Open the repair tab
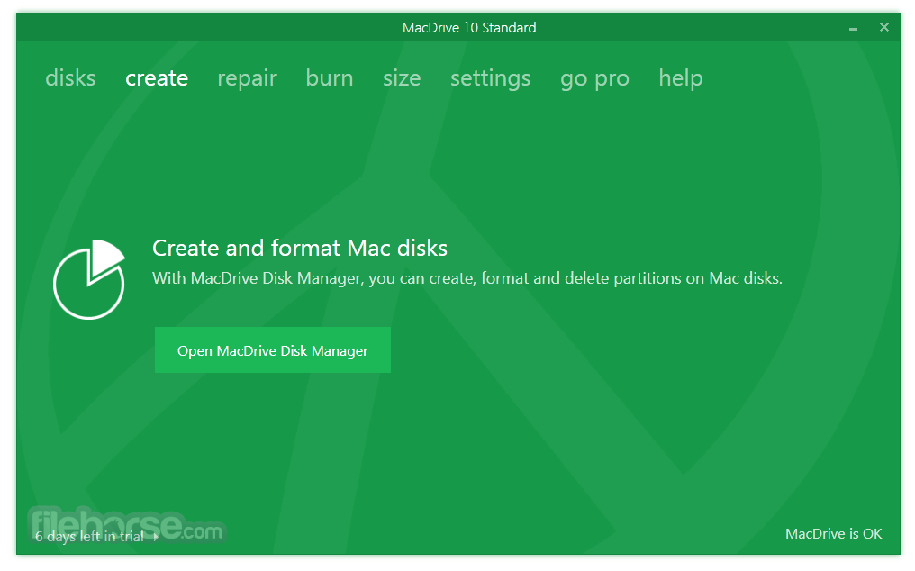This screenshot has width=915, height=571. tap(247, 77)
